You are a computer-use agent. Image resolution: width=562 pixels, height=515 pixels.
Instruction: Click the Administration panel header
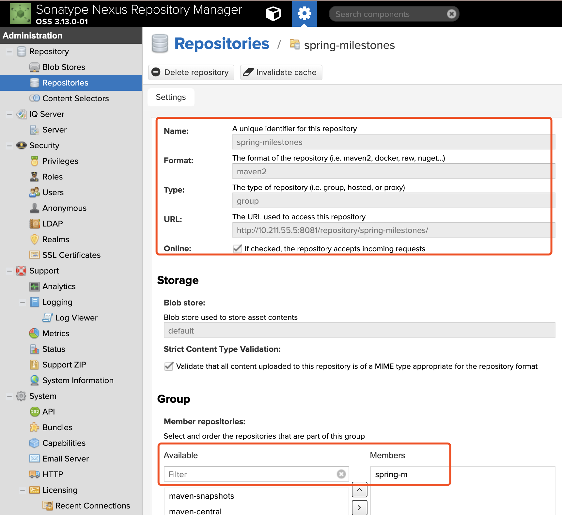(x=71, y=35)
